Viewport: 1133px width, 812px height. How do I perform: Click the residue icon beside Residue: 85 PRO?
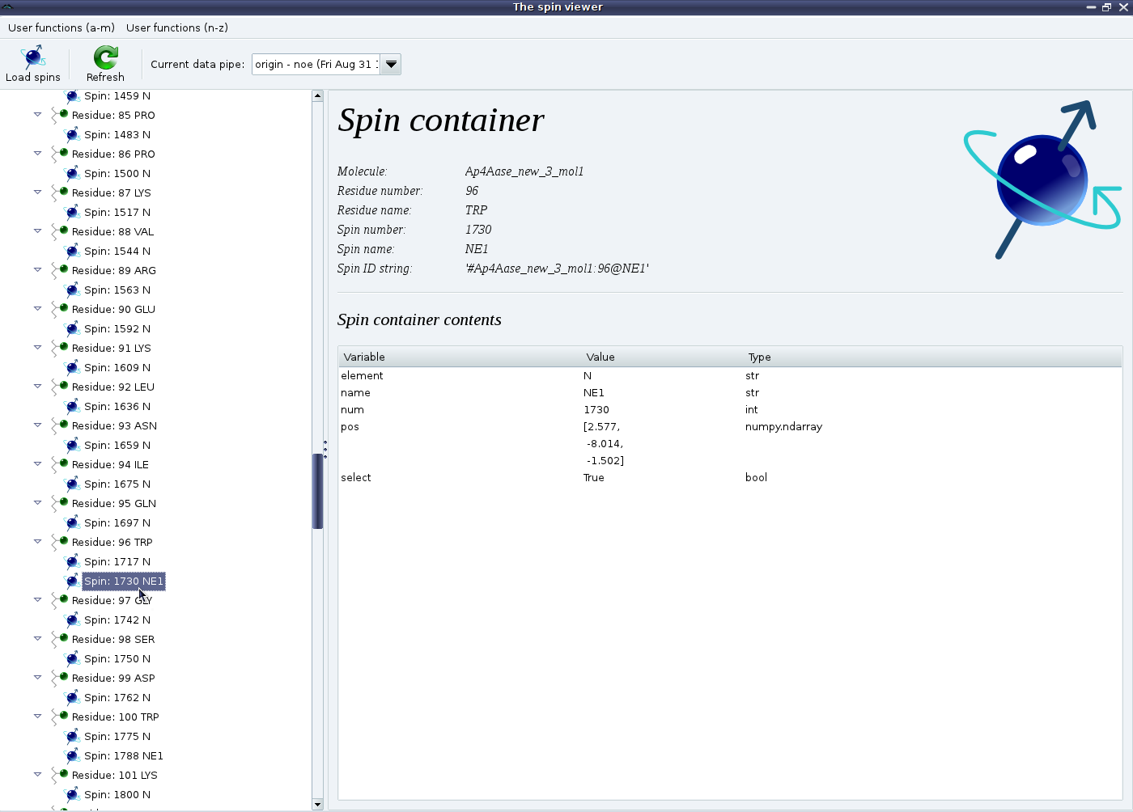click(59, 116)
